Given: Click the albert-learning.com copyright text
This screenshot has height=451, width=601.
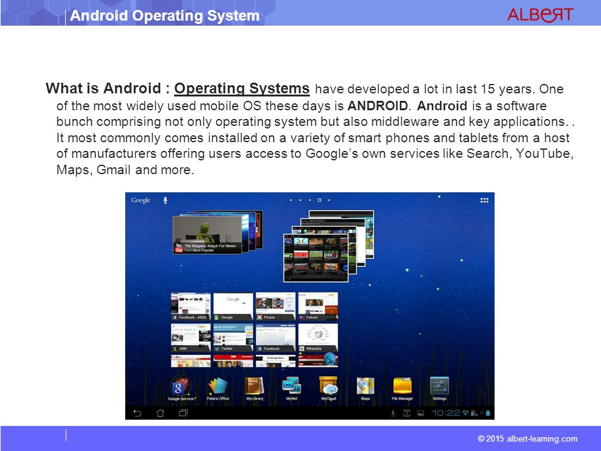Looking at the screenshot, I should point(527,438).
